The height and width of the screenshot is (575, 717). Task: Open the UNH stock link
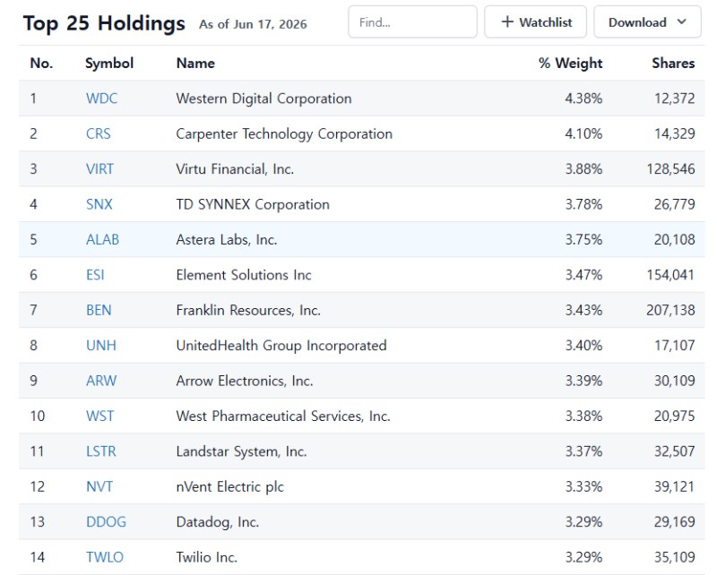pyautogui.click(x=101, y=345)
